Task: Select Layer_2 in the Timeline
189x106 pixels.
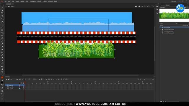Action: tap(11, 87)
